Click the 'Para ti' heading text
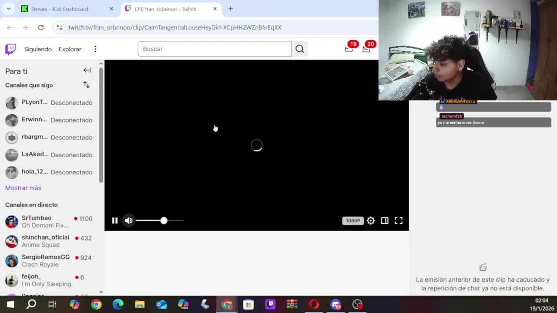Screen dimensions: 557x313 [x=16, y=71]
